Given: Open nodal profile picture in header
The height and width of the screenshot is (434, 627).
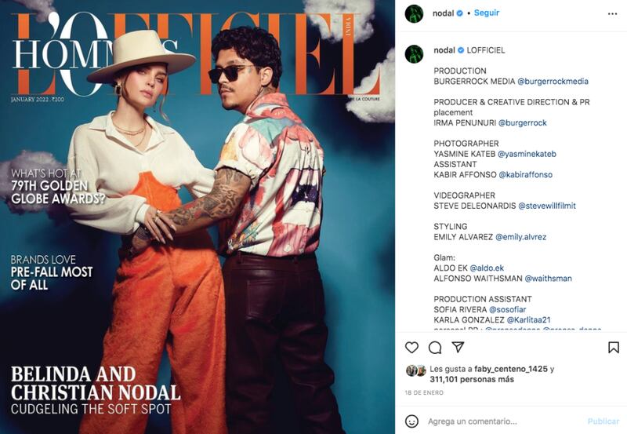Looking at the screenshot, I should click(x=415, y=13).
